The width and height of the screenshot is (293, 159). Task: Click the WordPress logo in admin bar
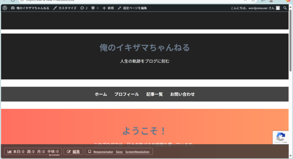pyautogui.click(x=5, y=8)
